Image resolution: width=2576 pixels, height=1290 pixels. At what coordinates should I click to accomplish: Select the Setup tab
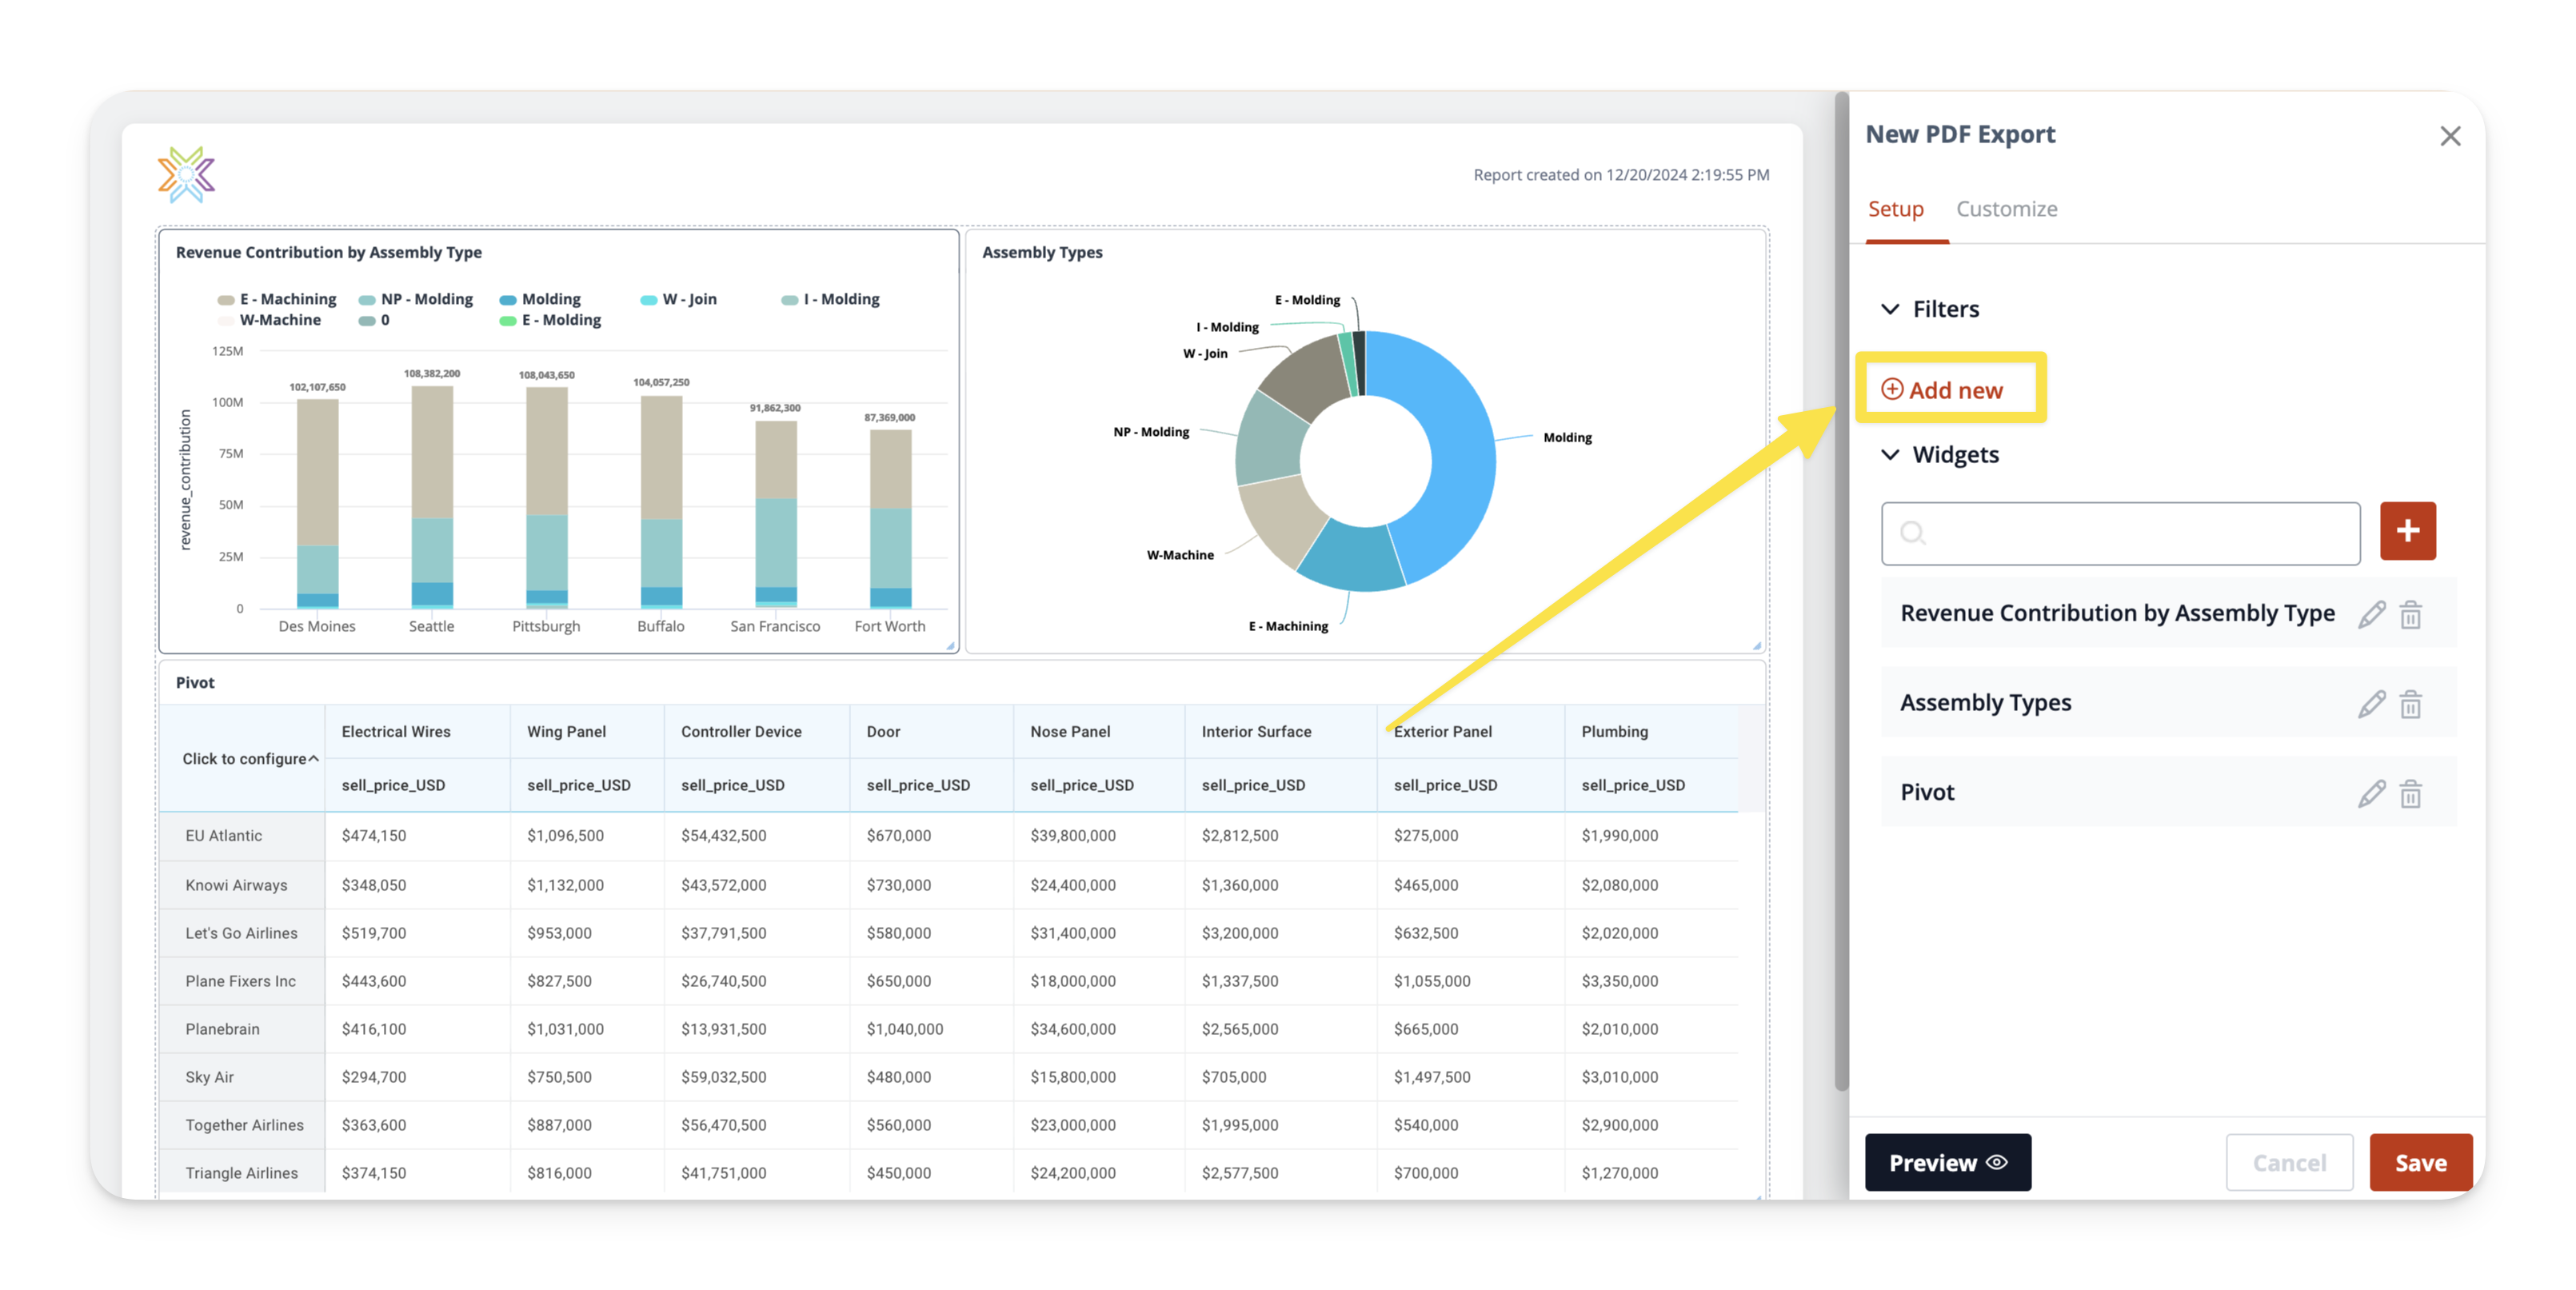[x=1895, y=209]
